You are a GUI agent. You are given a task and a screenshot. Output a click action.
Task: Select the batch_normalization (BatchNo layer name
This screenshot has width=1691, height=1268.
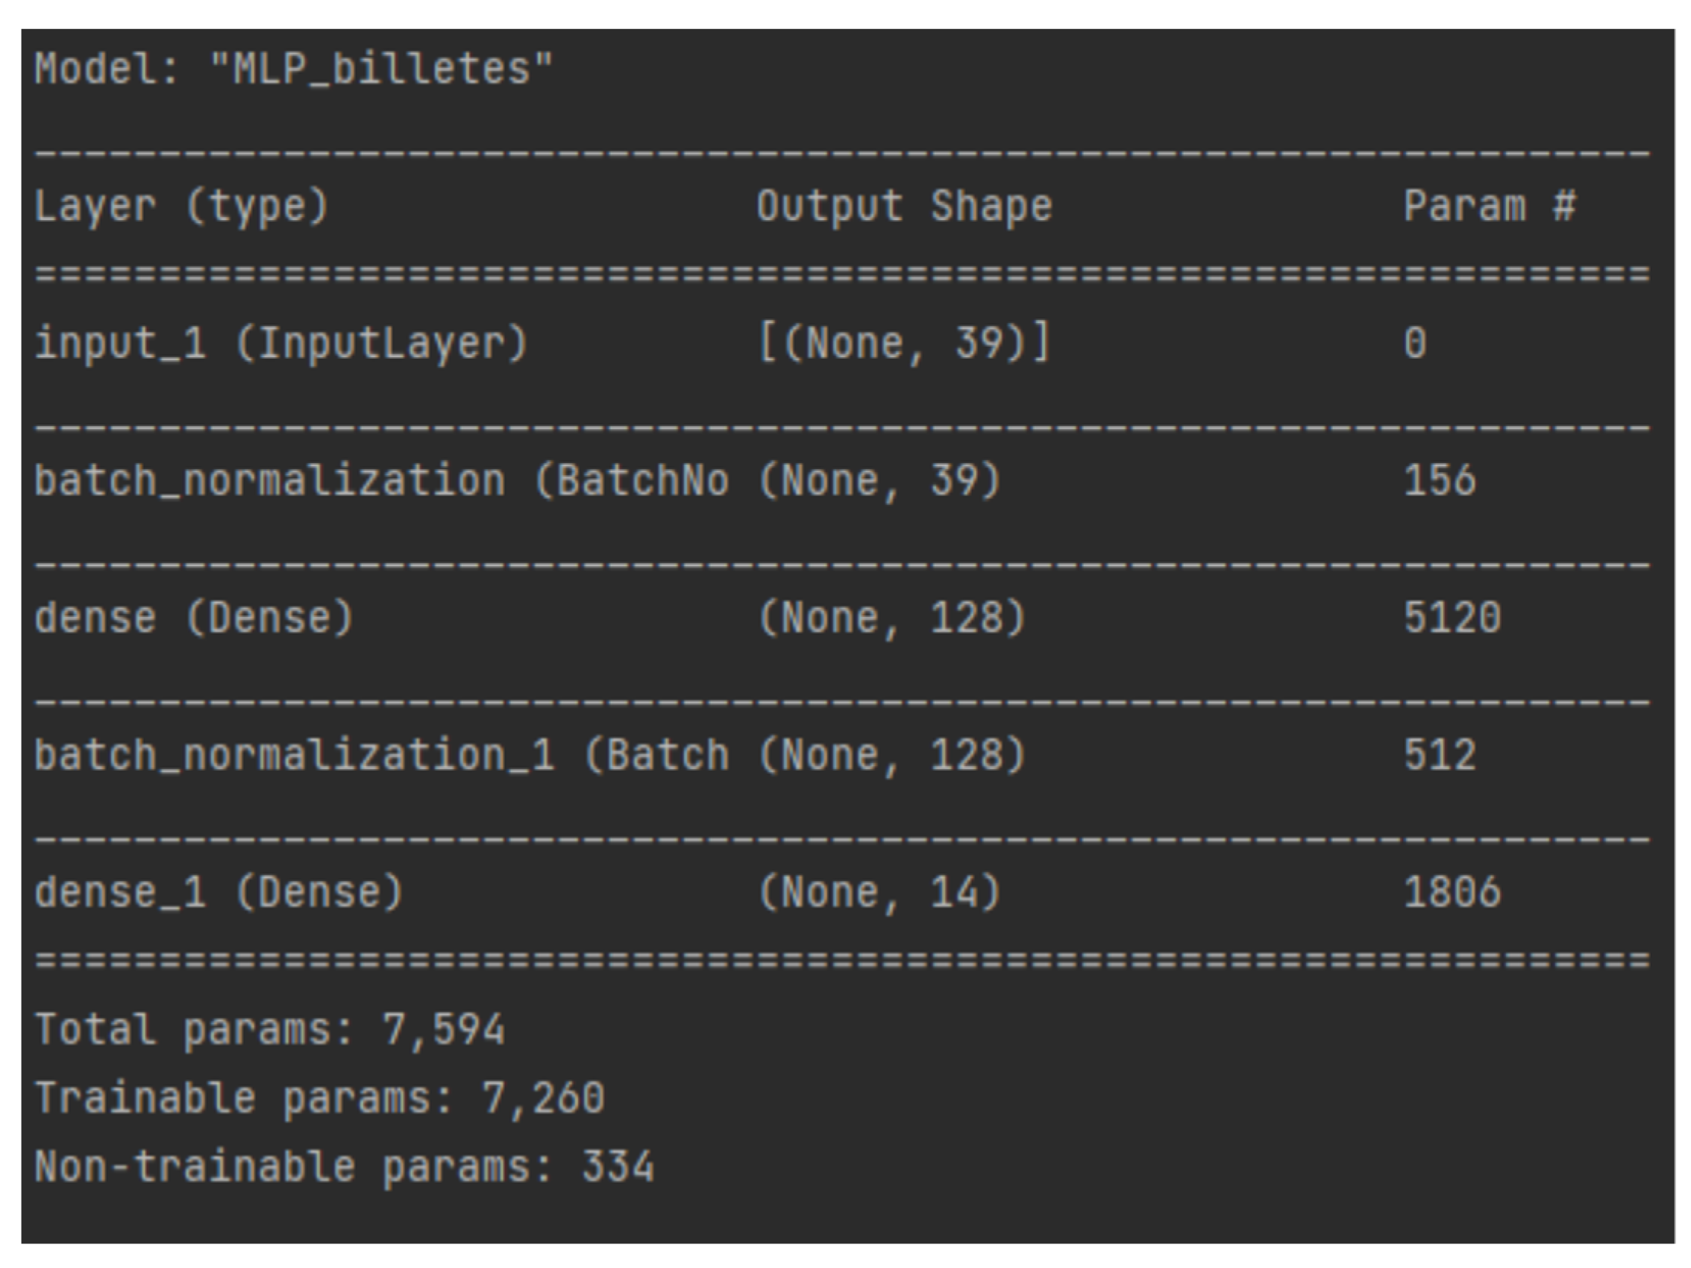380,481
